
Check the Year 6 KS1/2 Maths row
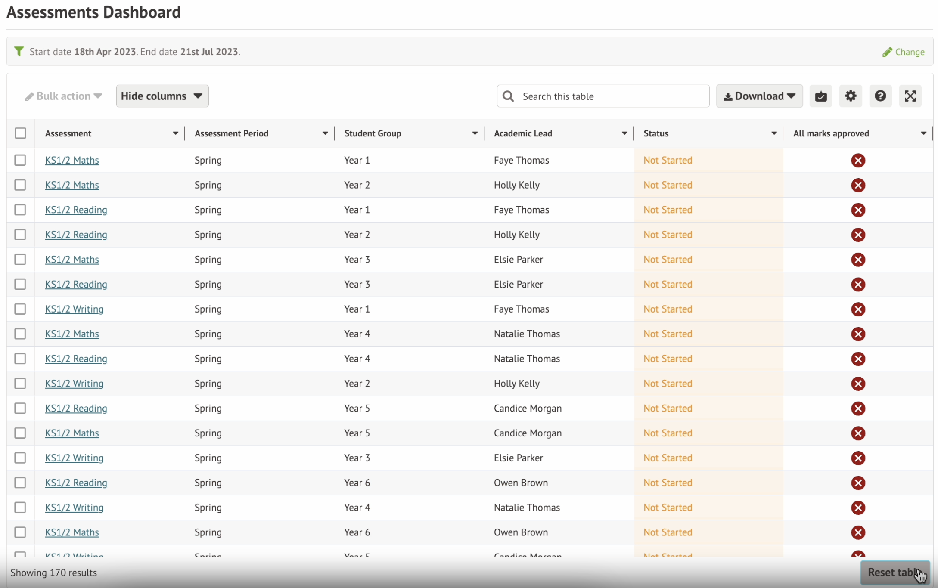coord(20,532)
